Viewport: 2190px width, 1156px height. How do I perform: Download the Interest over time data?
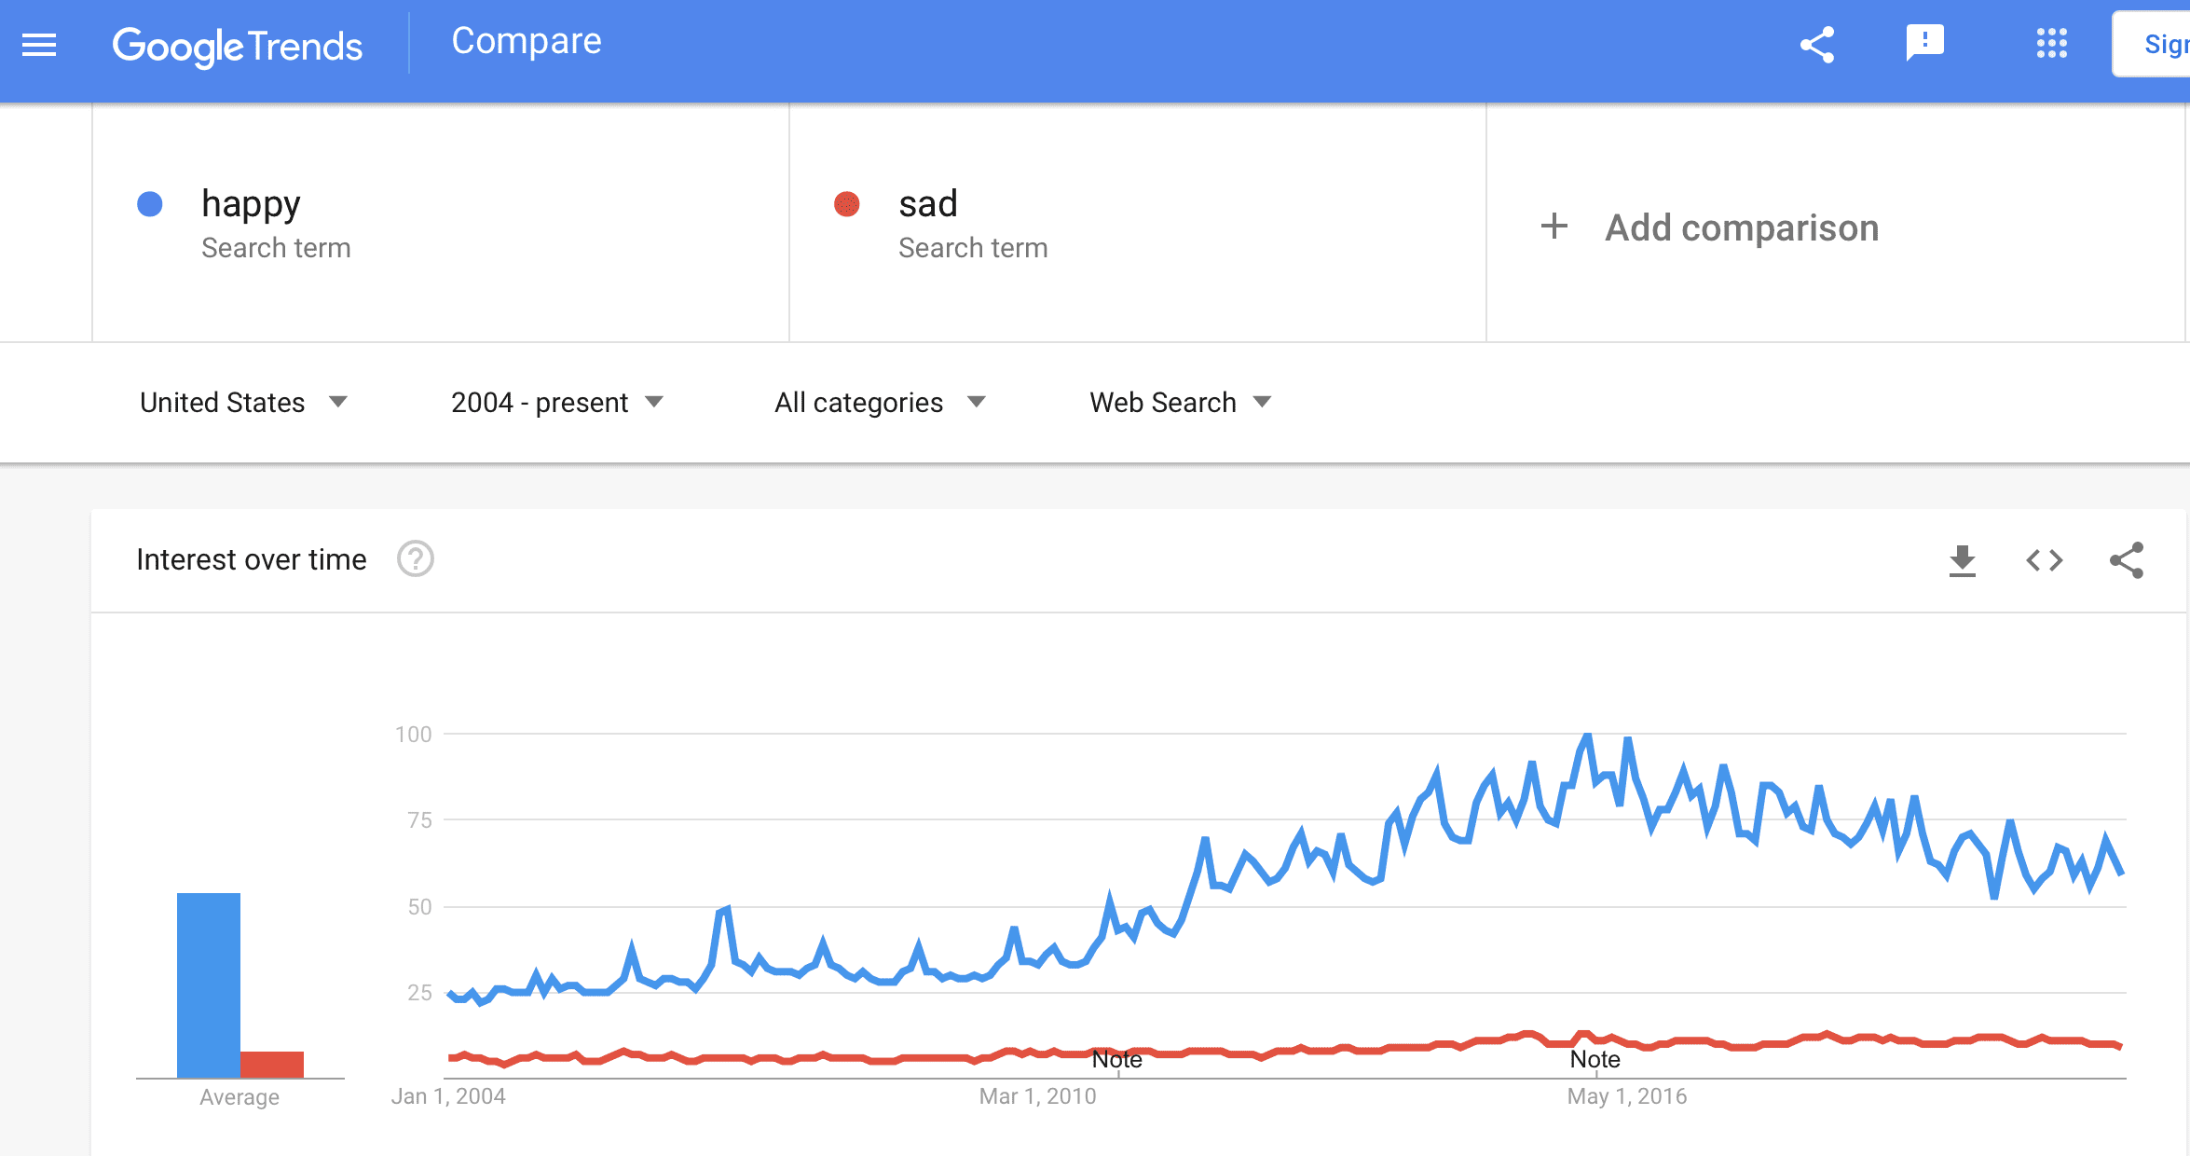(1962, 559)
